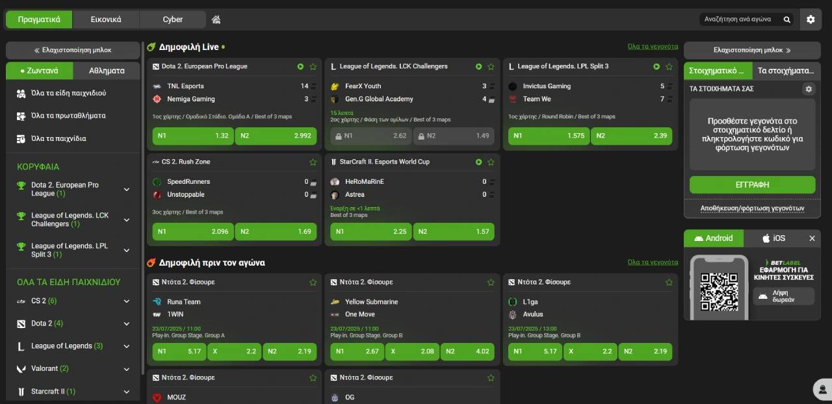The height and width of the screenshot is (404, 832).
Task: Expand the Valorant (2) category
Action: tap(127, 368)
